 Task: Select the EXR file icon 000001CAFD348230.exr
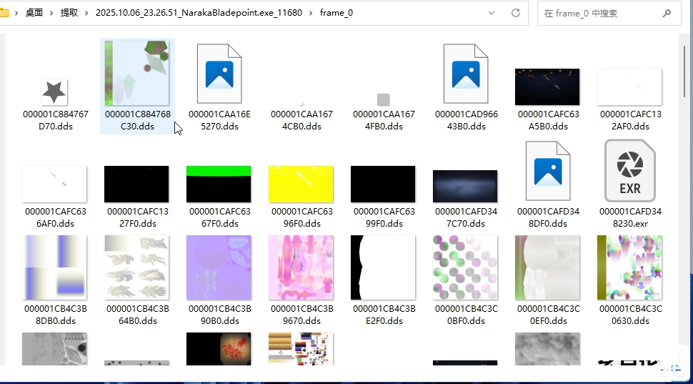630,170
